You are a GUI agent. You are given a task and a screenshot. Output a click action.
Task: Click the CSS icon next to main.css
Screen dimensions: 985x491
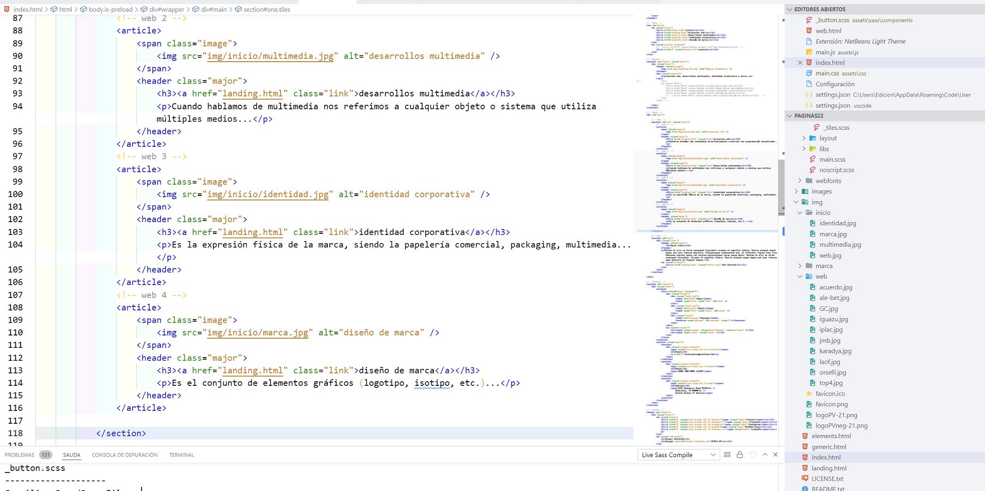click(808, 73)
